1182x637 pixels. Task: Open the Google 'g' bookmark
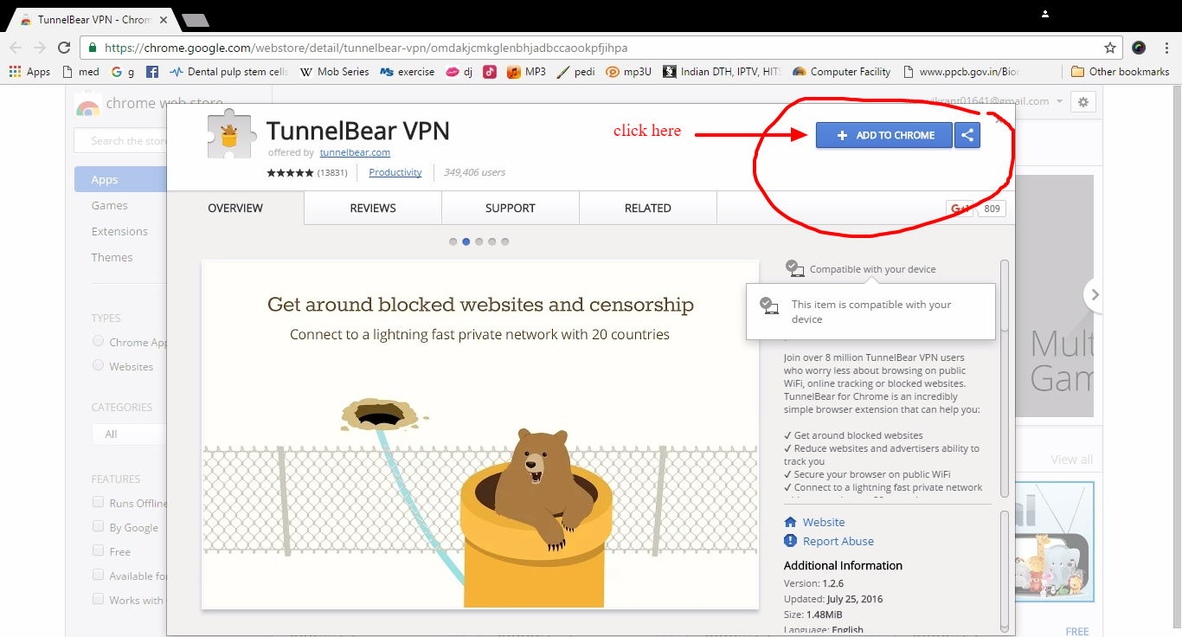point(123,72)
